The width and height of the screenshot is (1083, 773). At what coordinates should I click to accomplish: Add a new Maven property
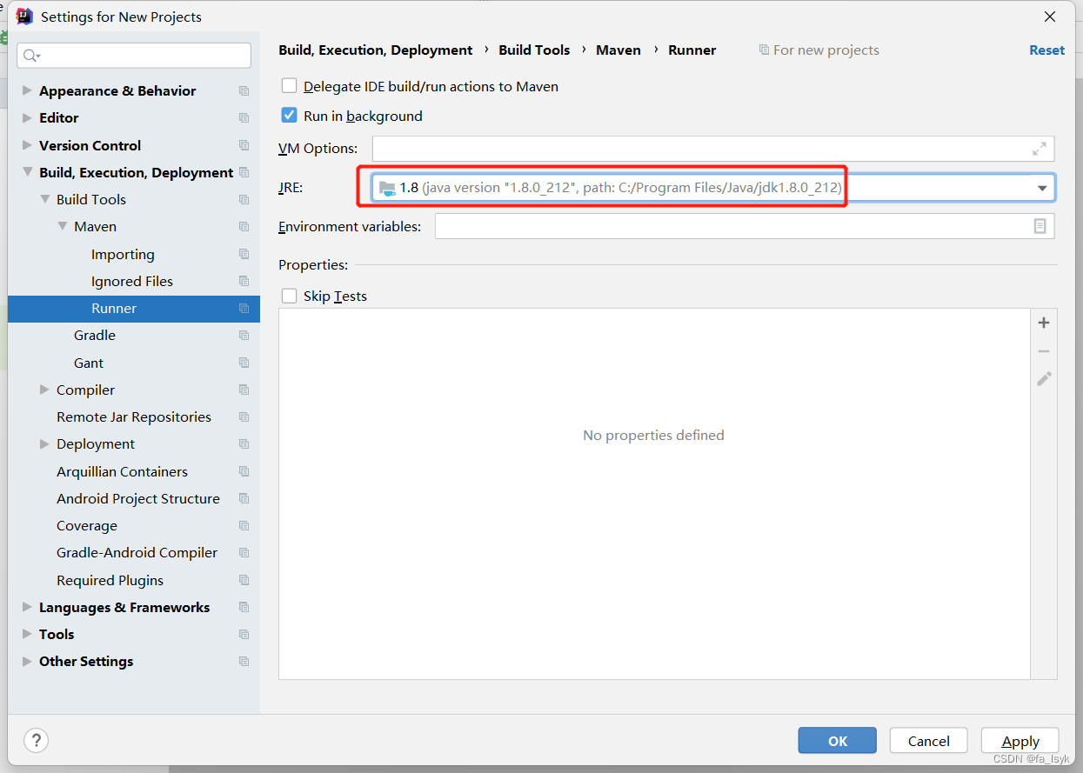click(x=1044, y=323)
